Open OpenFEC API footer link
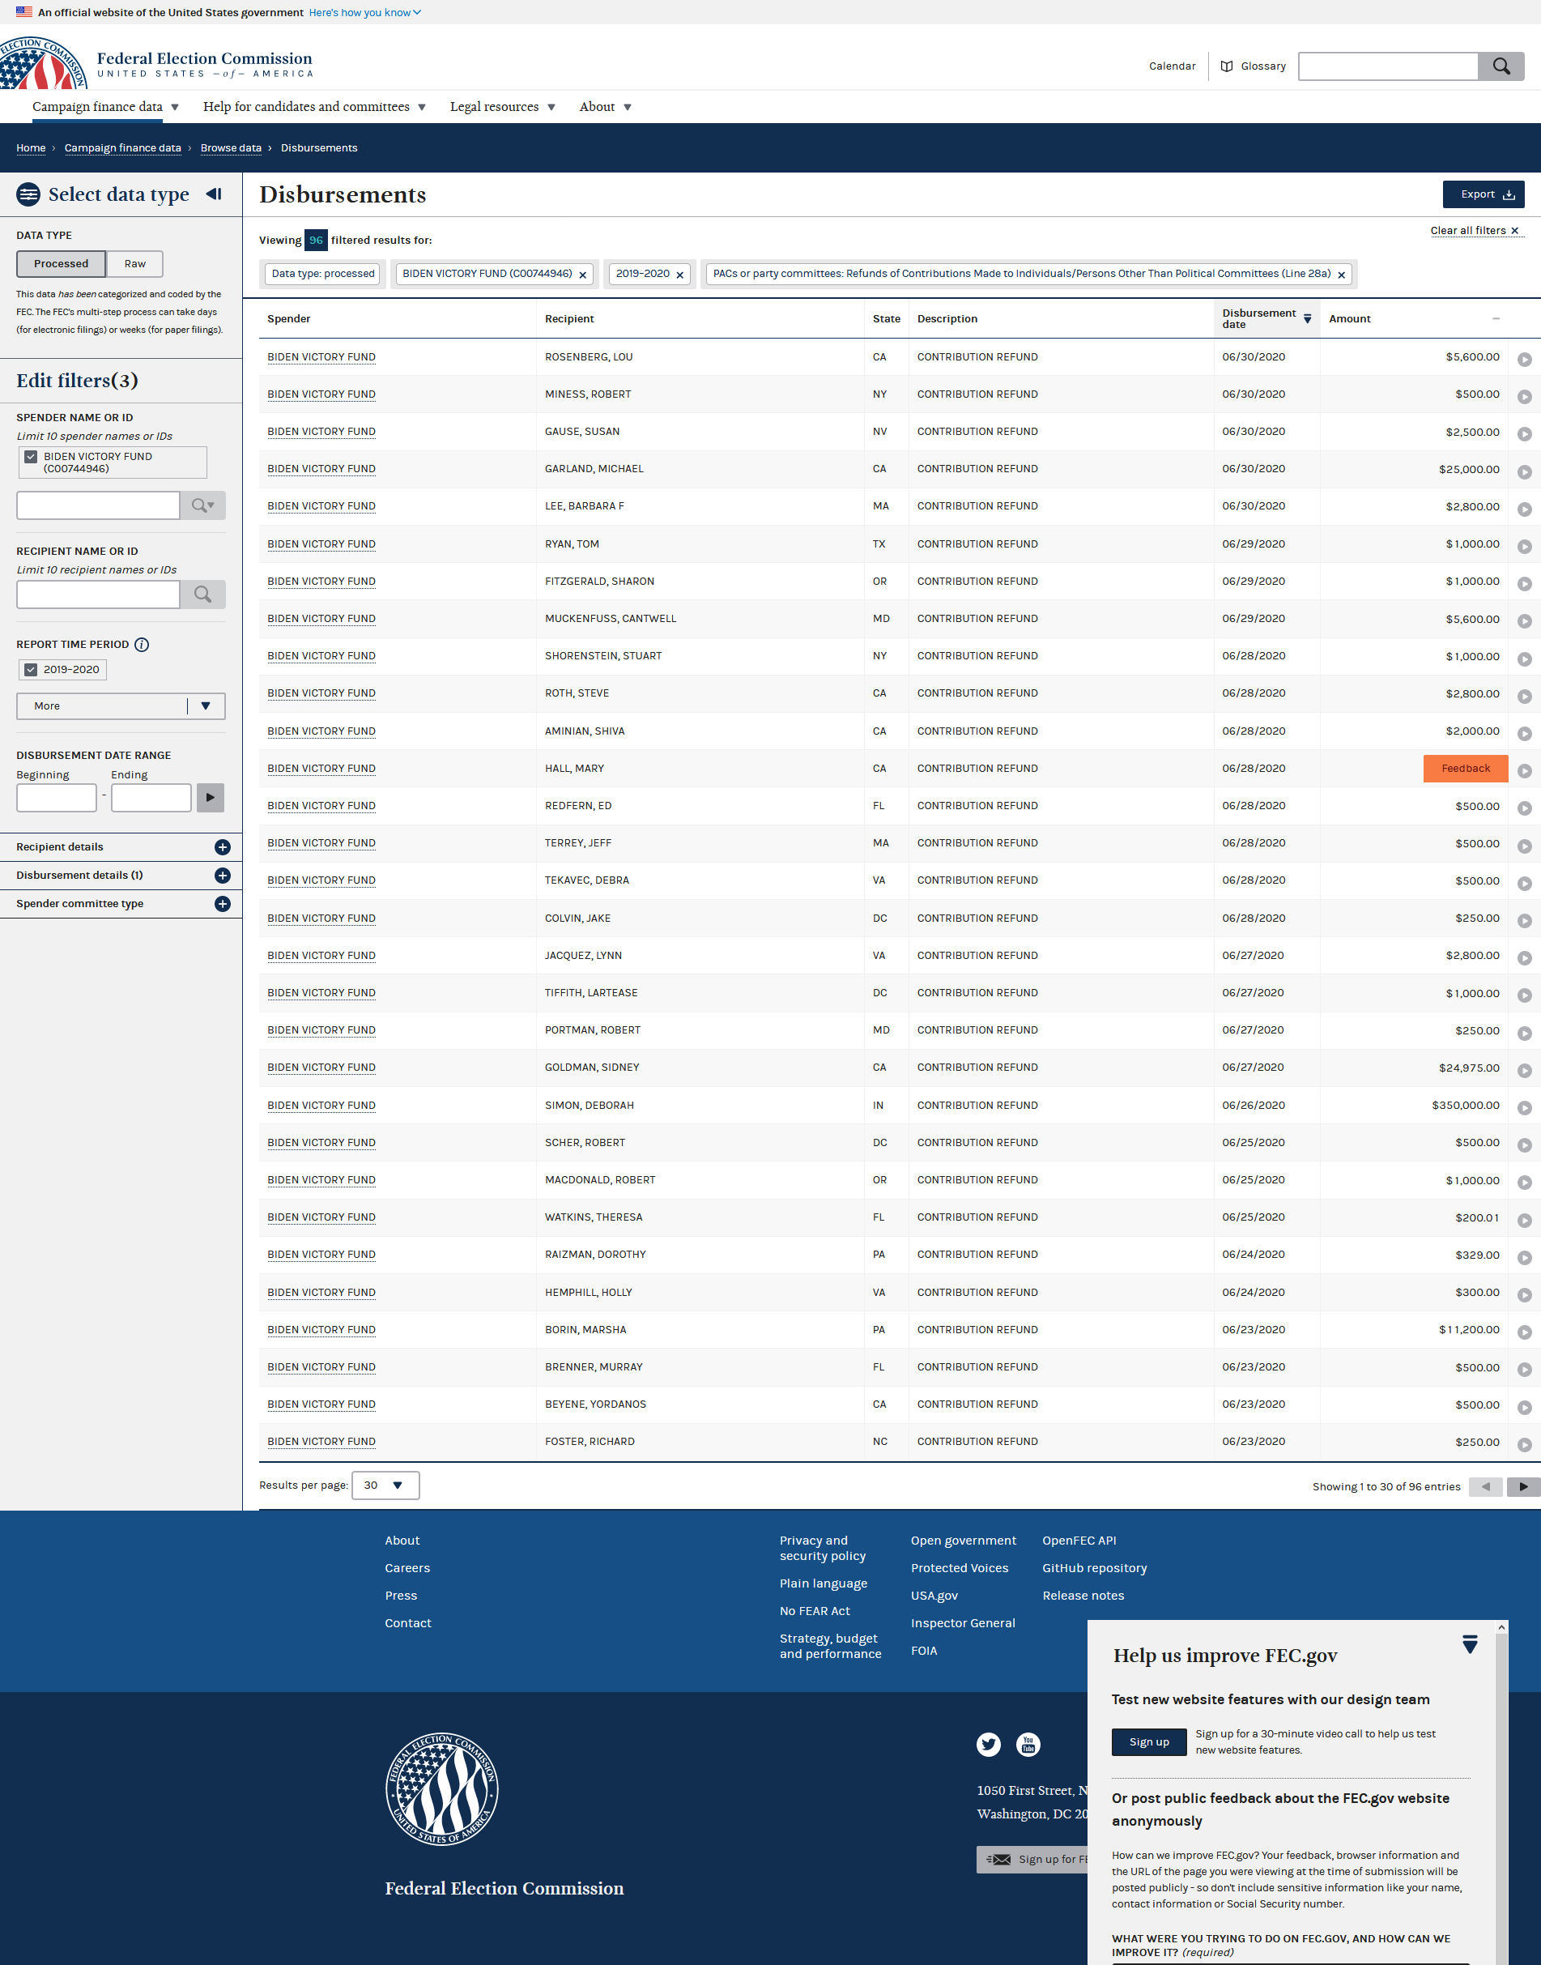 (1079, 1540)
